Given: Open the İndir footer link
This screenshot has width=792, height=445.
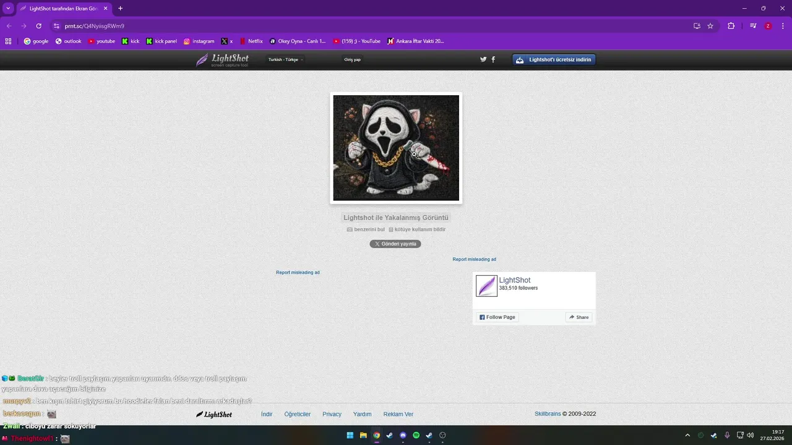Looking at the screenshot, I should click(x=267, y=414).
